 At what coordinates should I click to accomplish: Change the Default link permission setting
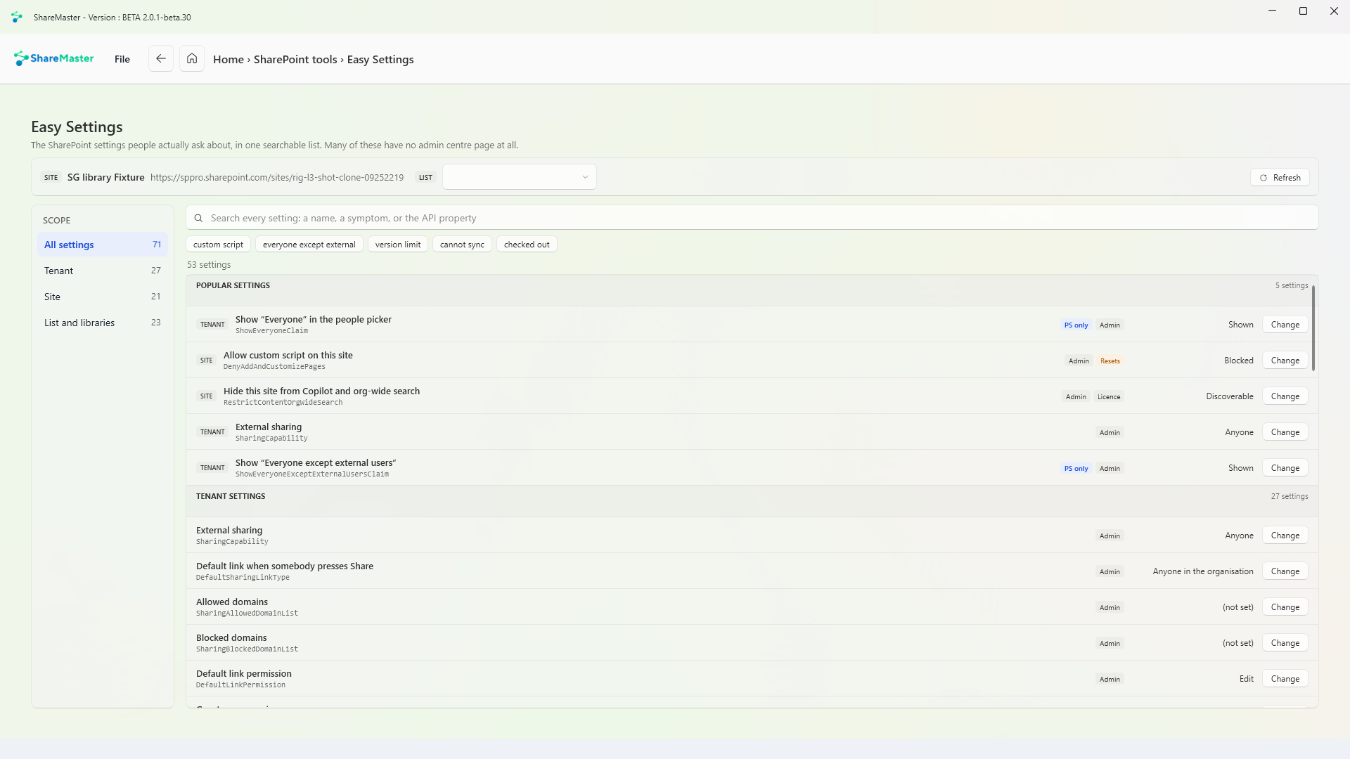click(1285, 679)
